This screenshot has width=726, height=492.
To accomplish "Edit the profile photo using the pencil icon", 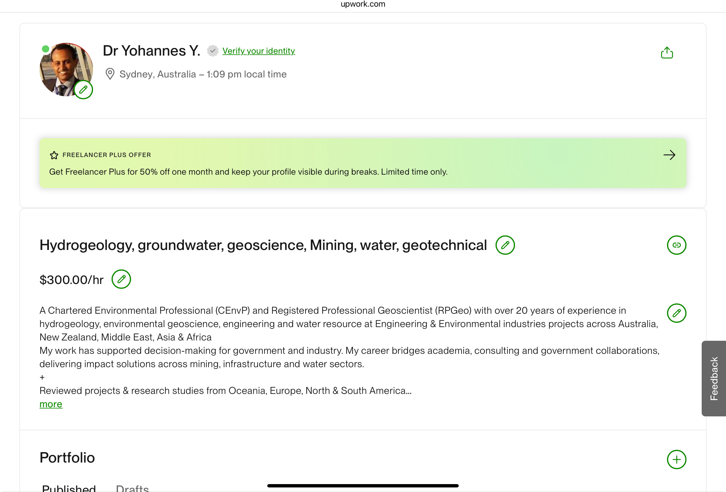I will pos(83,90).
